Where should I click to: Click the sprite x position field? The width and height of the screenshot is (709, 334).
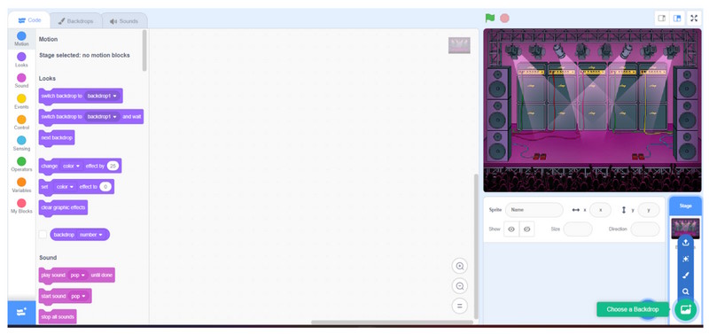coord(601,210)
